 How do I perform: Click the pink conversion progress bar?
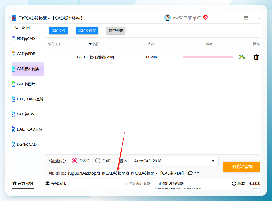(208, 57)
